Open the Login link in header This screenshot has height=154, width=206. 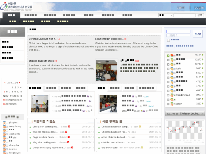(199, 7)
